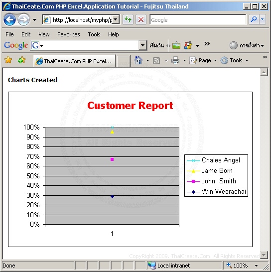Click the green Refresh page icon
The image size is (271, 272).
tap(128, 19)
